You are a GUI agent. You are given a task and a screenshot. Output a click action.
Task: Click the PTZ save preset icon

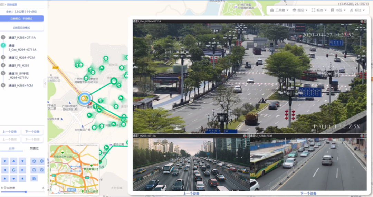(34, 179)
